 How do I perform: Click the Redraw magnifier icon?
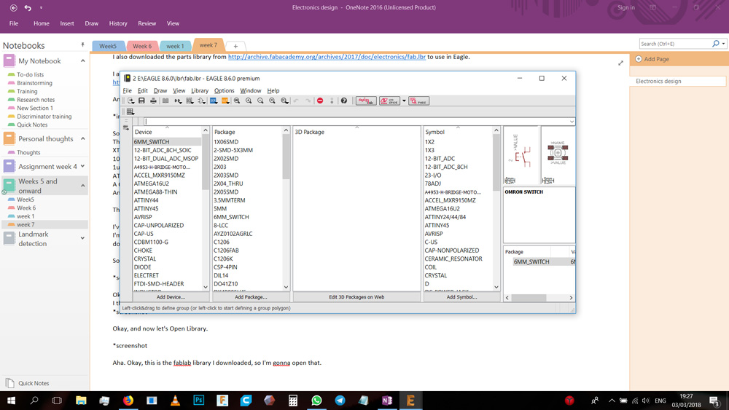(x=272, y=100)
